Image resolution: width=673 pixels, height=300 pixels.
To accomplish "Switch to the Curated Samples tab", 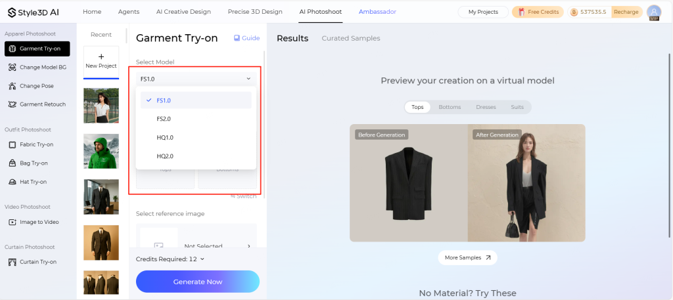I will tap(351, 38).
